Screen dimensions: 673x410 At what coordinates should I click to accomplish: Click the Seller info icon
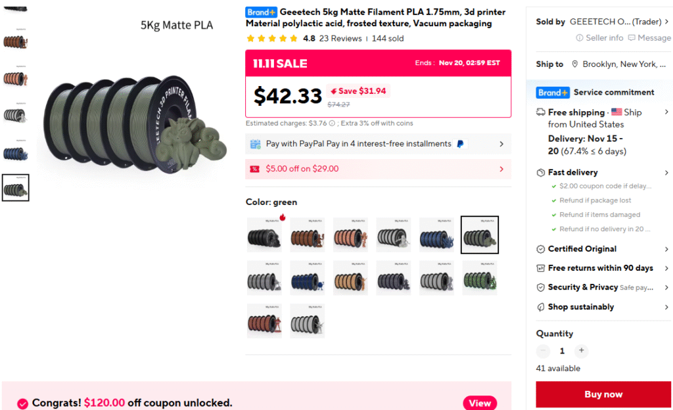(580, 38)
